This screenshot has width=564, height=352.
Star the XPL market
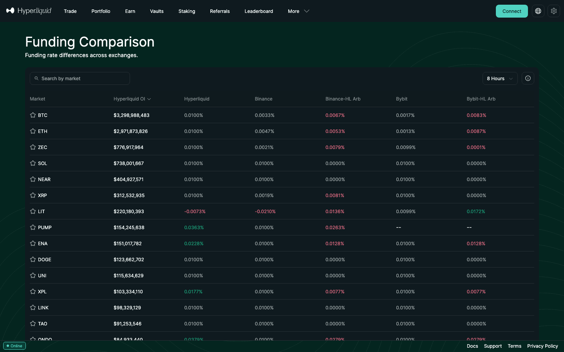pos(33,291)
